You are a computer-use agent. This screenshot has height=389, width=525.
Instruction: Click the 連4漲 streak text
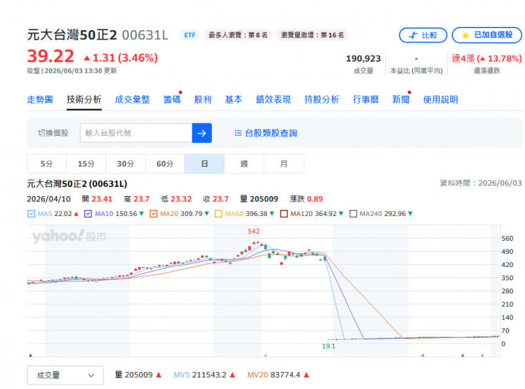pyautogui.click(x=486, y=58)
